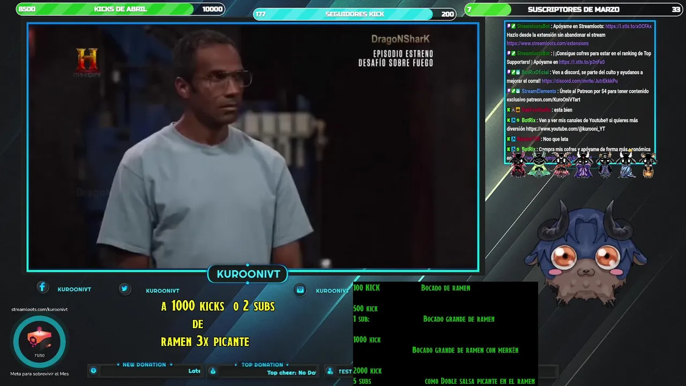686x386 pixels.
Task: Click '500 KICK' reward line
Action: pyautogui.click(x=366, y=309)
